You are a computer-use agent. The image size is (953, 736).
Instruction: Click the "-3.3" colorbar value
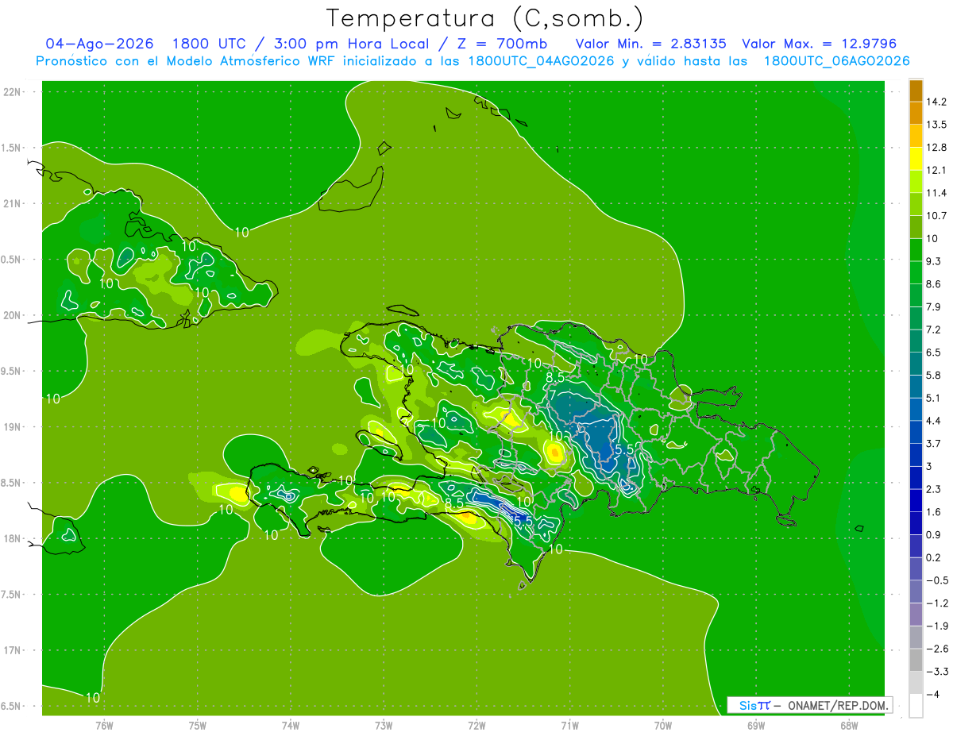tap(936, 672)
